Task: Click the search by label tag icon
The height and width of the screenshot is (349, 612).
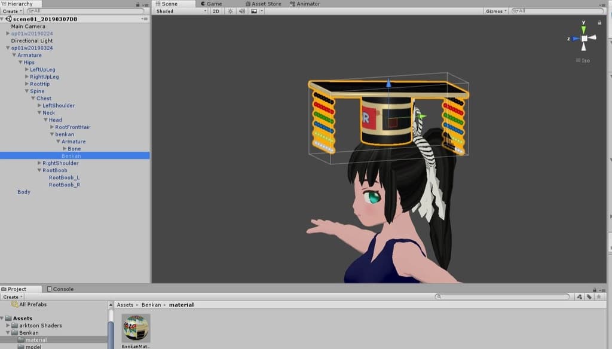Action: click(x=589, y=297)
